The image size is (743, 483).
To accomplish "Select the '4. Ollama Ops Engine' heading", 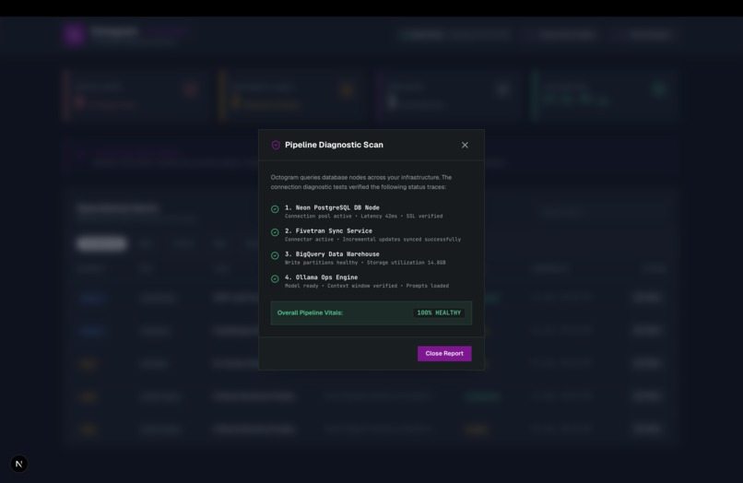I will [322, 277].
